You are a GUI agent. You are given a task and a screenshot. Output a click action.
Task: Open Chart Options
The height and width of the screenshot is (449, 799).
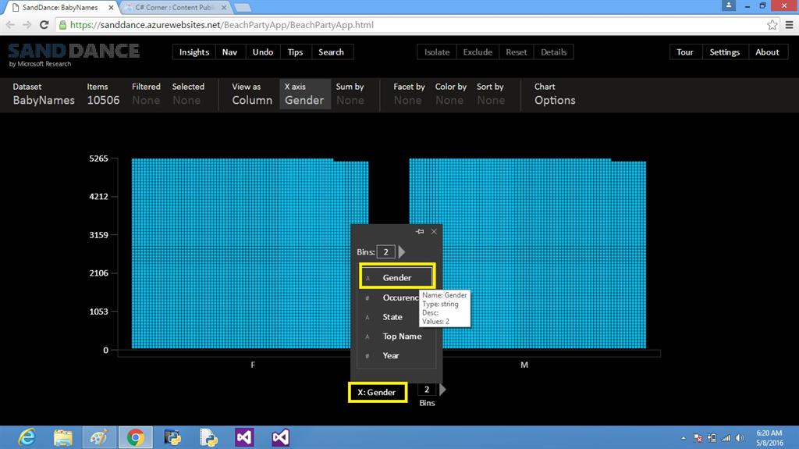pos(555,94)
